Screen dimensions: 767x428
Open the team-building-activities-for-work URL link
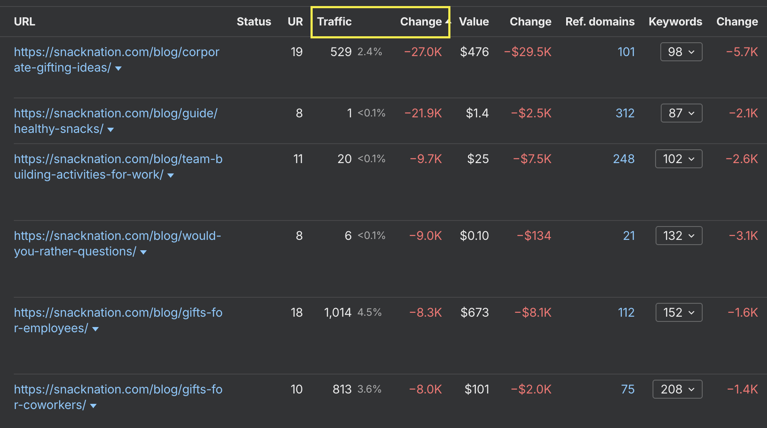[118, 167]
